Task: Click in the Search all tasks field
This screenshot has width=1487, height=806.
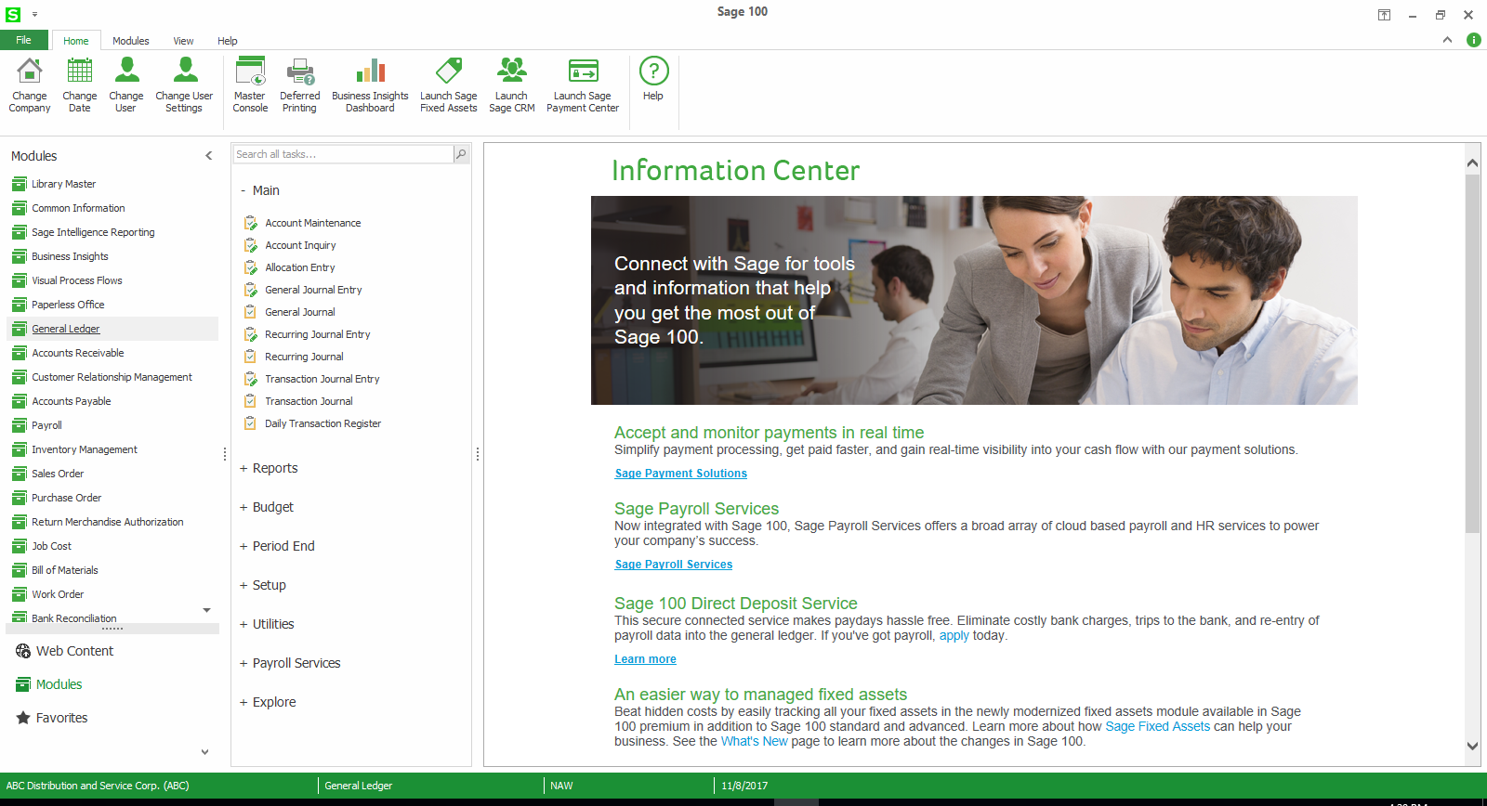Action: (x=342, y=154)
